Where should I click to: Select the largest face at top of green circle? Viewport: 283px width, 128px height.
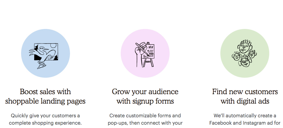244,46
